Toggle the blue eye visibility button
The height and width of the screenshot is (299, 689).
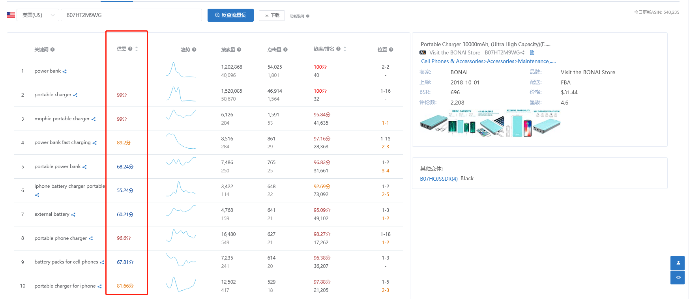(x=678, y=277)
